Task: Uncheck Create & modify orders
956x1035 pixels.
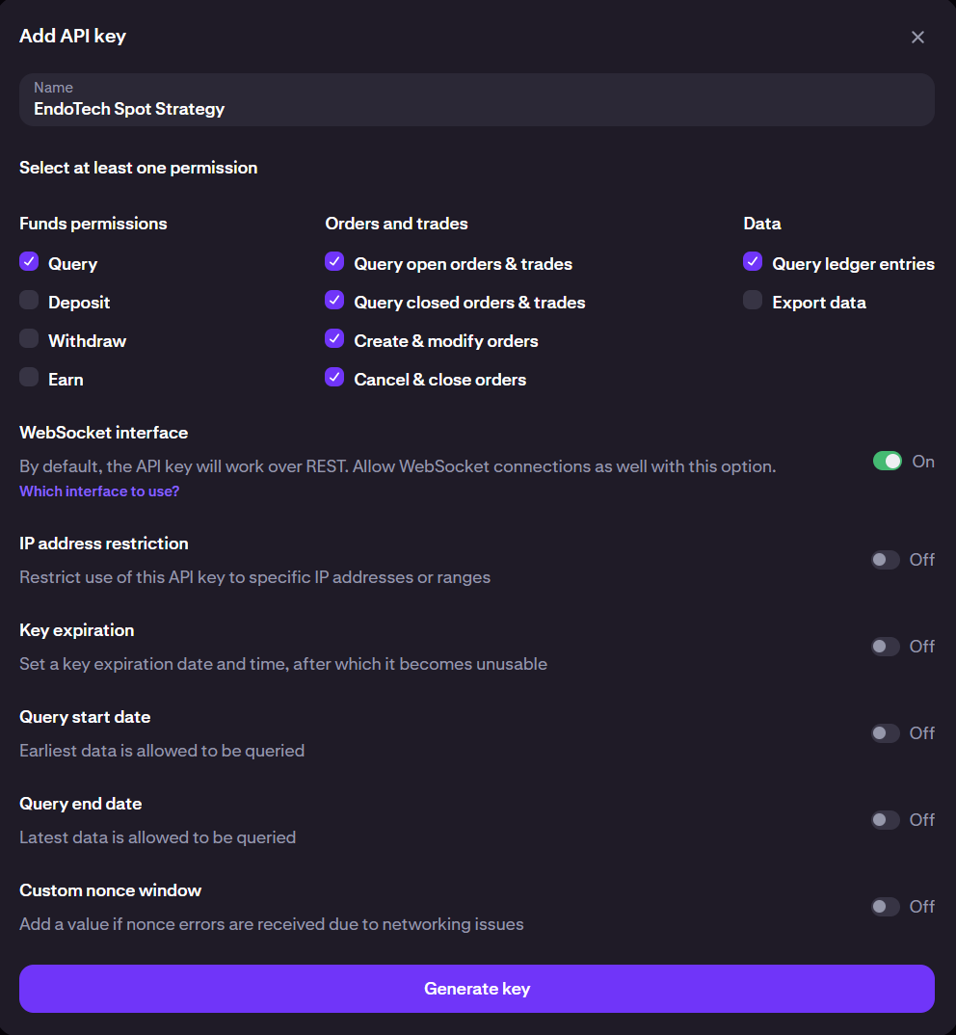Action: coord(334,339)
